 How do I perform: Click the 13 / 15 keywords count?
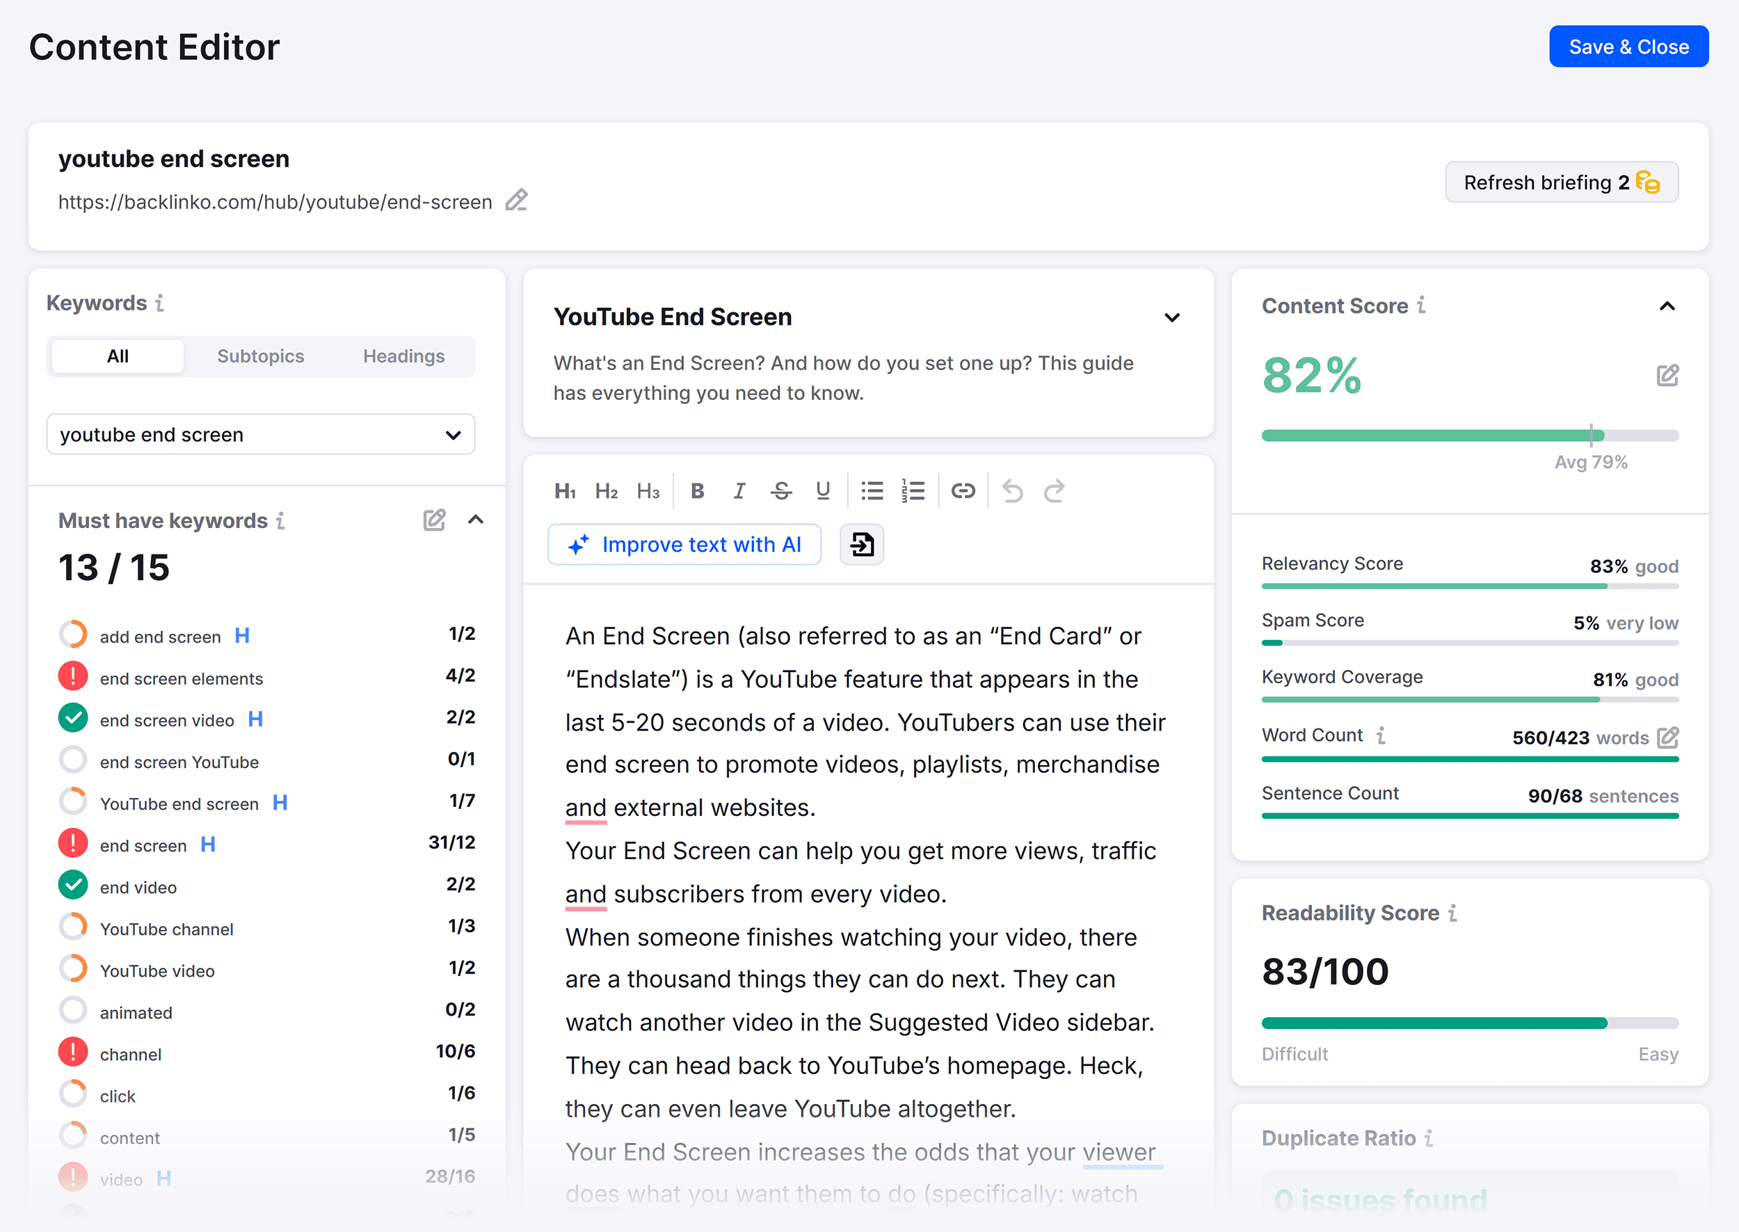[x=114, y=568]
